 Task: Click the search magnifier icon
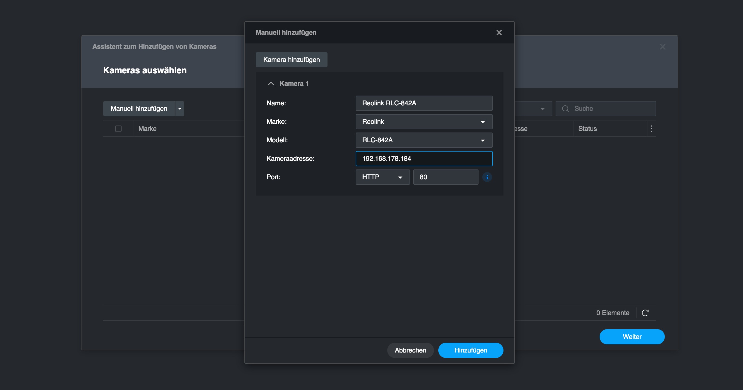click(565, 109)
